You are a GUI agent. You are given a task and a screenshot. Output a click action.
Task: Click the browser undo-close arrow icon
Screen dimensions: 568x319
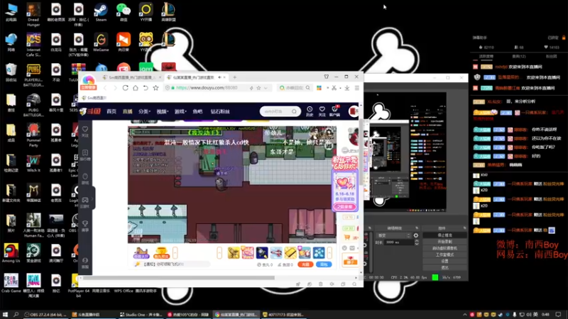146,88
